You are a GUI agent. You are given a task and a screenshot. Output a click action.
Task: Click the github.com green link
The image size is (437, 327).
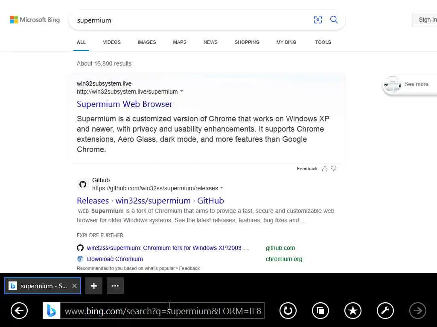click(x=280, y=248)
